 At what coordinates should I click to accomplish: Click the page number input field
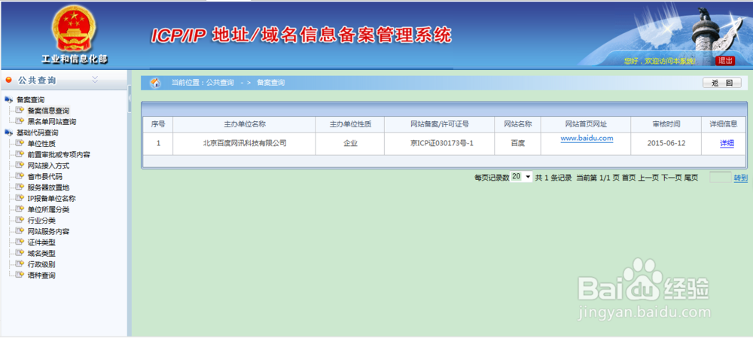click(x=720, y=177)
